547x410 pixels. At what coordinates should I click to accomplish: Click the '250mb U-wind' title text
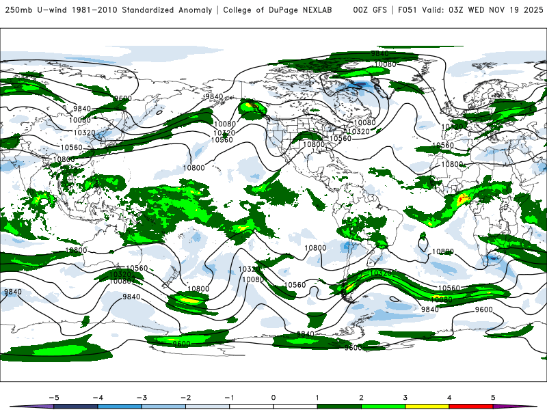[x=36, y=10]
